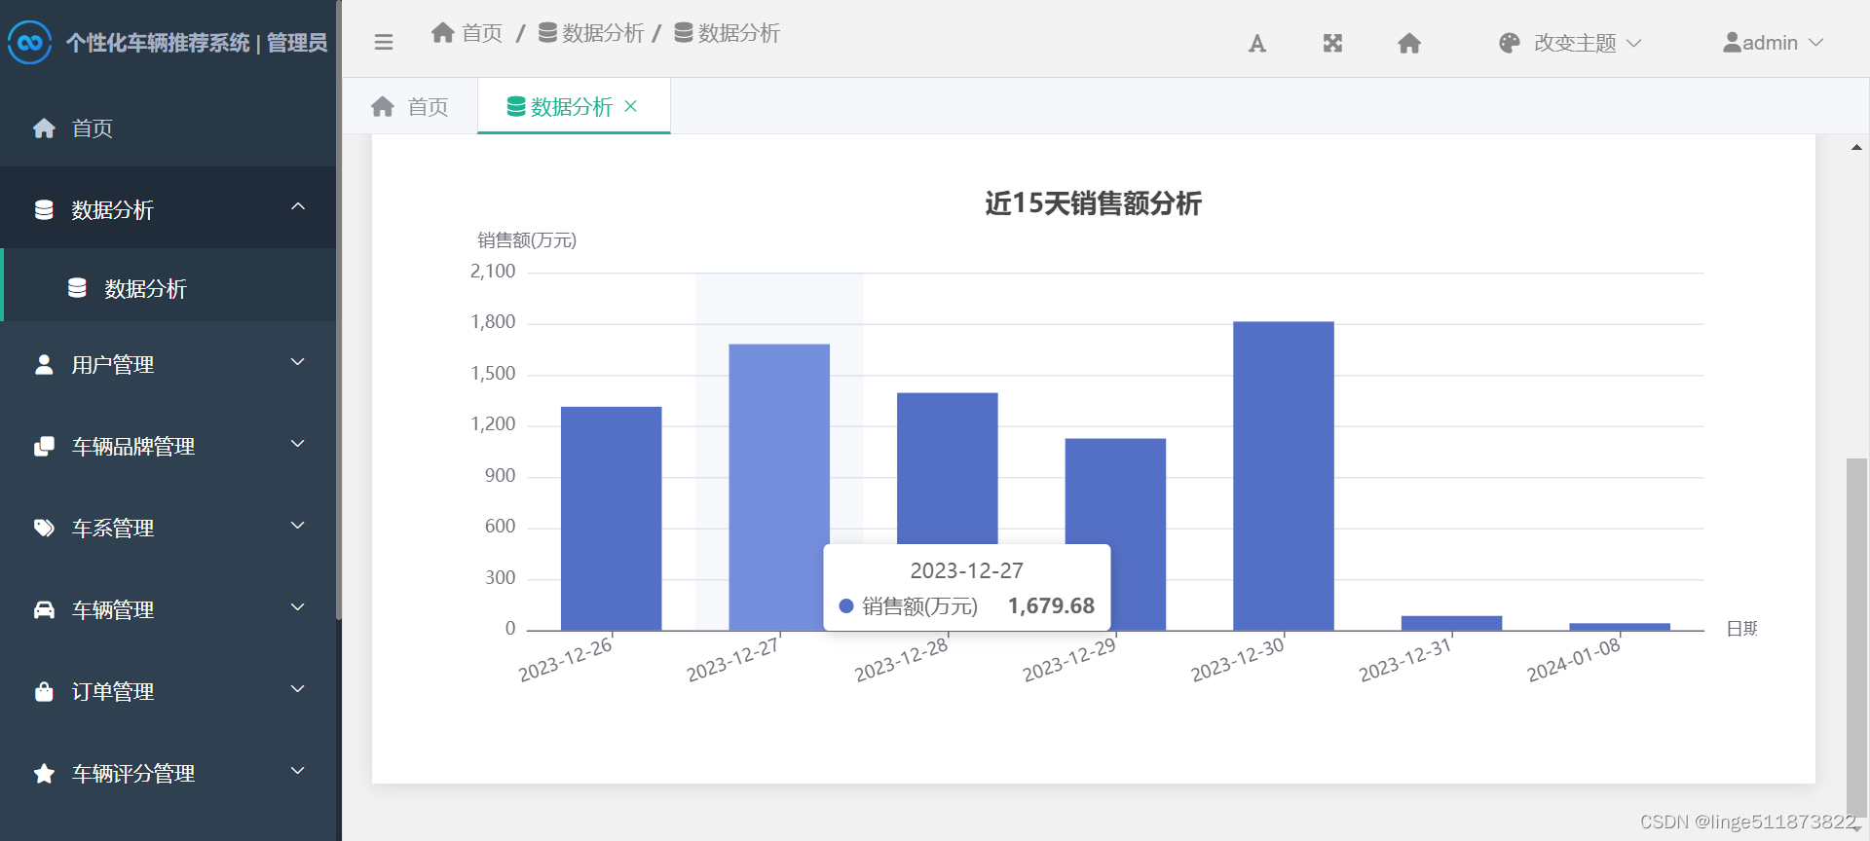Open the 订单管理 sidebar menu
This screenshot has height=841, width=1870.
[168, 691]
